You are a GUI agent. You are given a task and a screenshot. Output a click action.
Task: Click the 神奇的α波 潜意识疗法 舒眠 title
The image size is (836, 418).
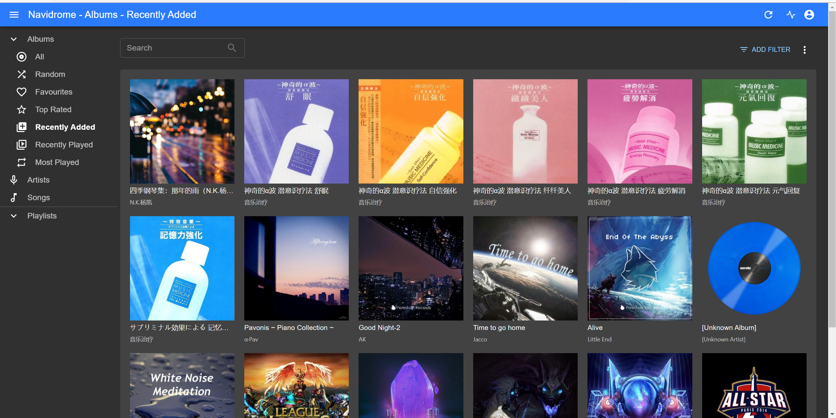coord(286,191)
